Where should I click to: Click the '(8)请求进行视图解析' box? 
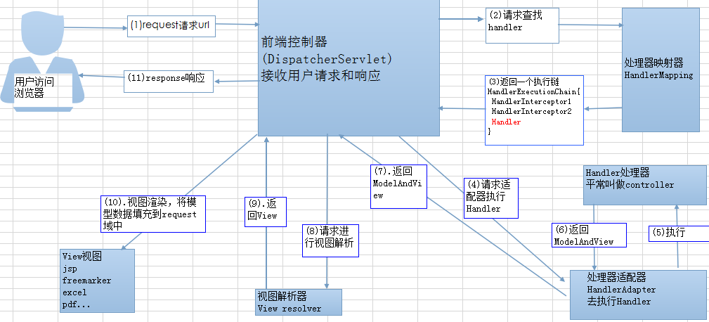coord(330,240)
